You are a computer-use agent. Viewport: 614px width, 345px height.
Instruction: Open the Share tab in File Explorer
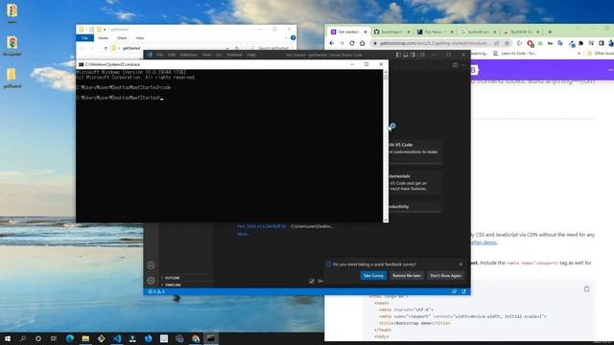122,38
